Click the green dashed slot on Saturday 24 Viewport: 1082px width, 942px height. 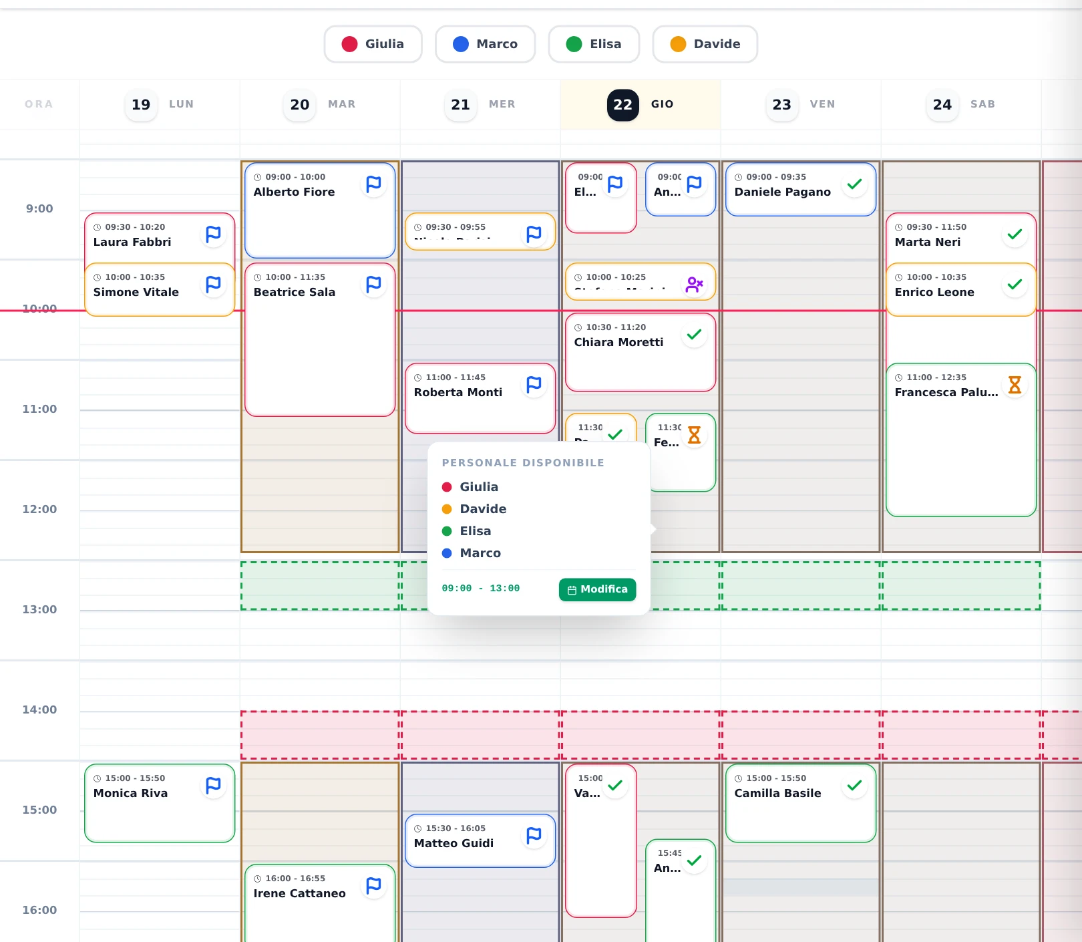tap(961, 586)
